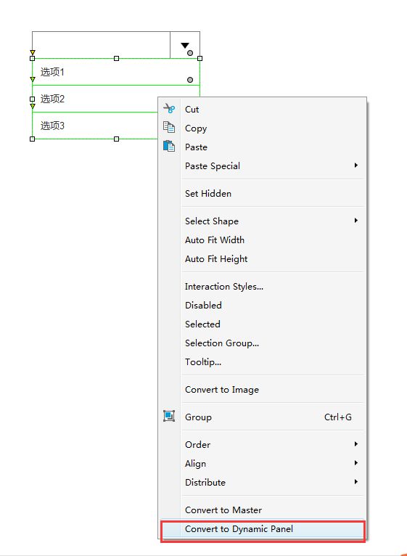
Task: Open the Align submenu
Action: tap(262, 463)
